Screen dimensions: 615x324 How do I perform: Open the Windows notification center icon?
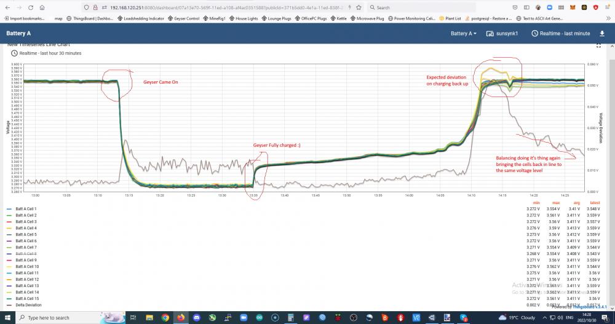pyautogui.click(x=605, y=317)
